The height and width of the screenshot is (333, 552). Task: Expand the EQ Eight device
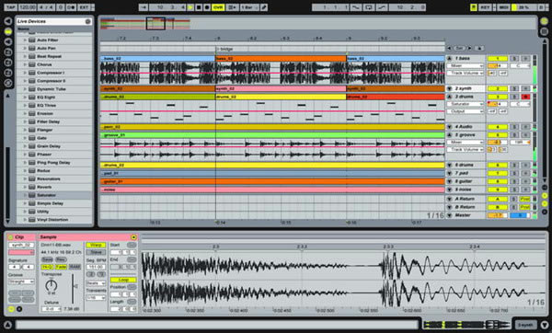click(x=25, y=98)
